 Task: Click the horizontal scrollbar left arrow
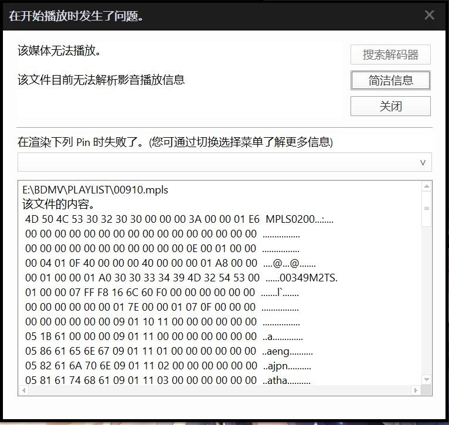coord(23,390)
